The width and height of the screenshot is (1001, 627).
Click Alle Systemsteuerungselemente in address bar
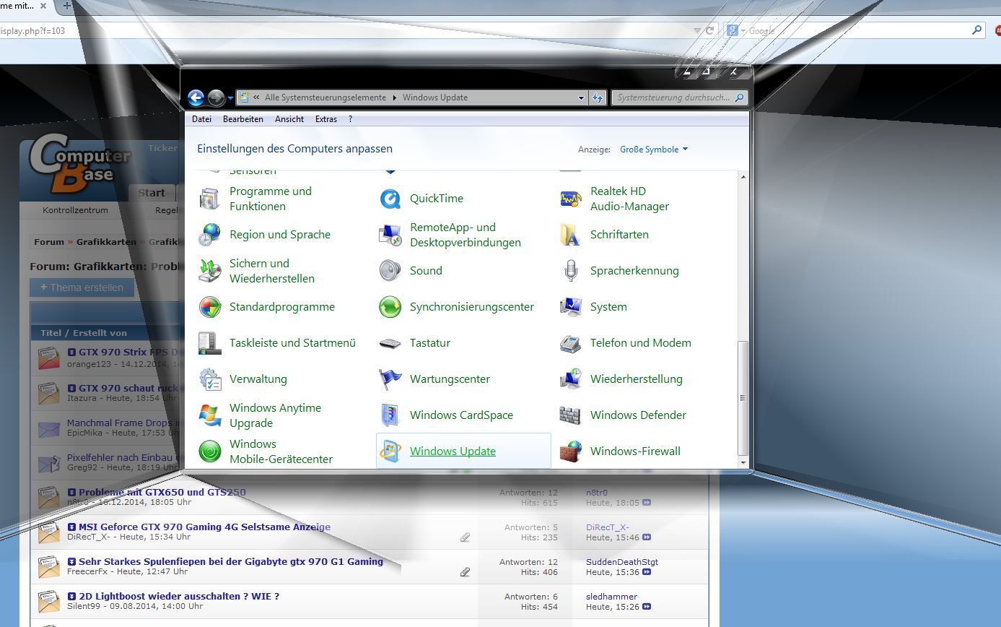coord(325,98)
